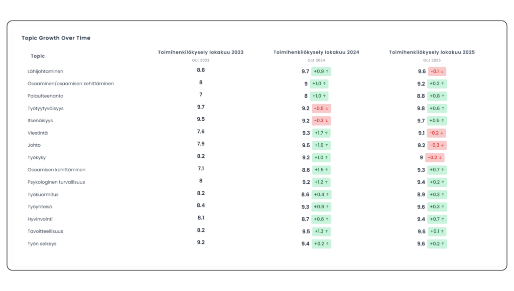
Task: Open the Psykologinen turvallisuus topic row
Action: click(x=56, y=182)
